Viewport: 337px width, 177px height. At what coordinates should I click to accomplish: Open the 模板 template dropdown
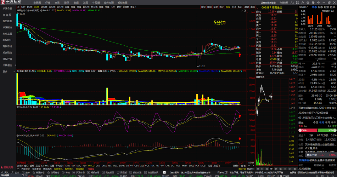[243, 166]
